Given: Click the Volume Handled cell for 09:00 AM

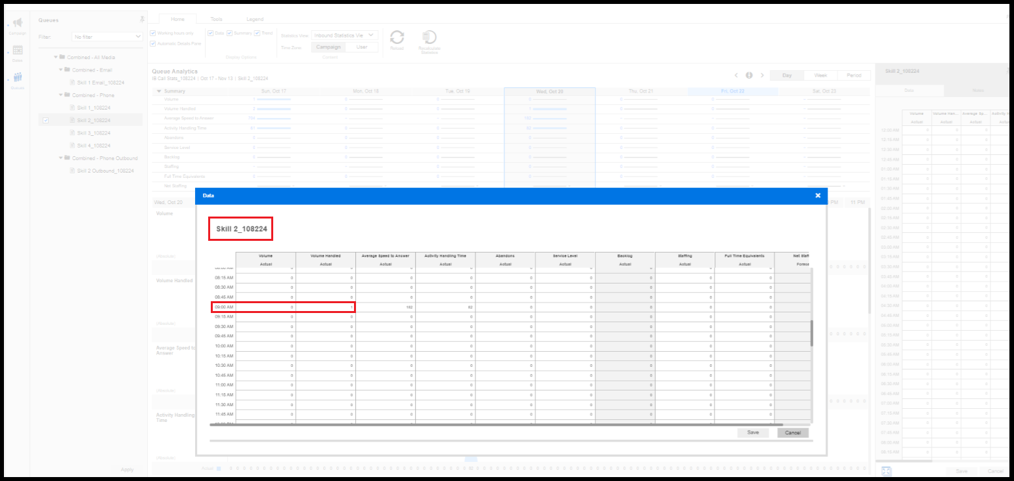Looking at the screenshot, I should 325,307.
